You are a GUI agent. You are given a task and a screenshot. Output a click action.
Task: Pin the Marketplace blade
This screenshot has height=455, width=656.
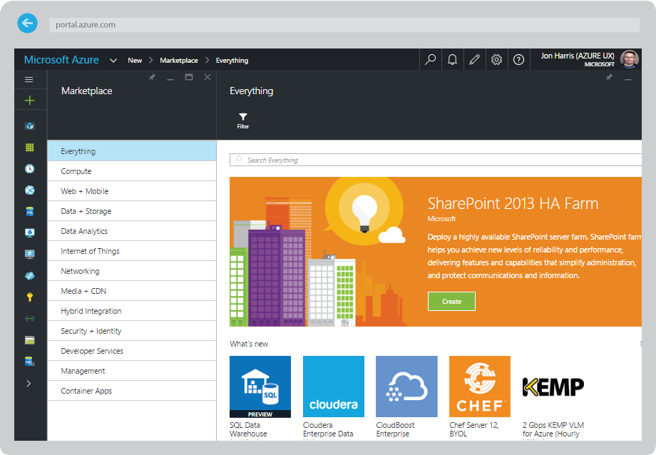[x=152, y=78]
